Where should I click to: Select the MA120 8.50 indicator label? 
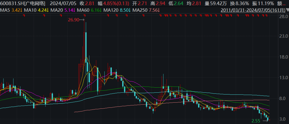pos(117,10)
